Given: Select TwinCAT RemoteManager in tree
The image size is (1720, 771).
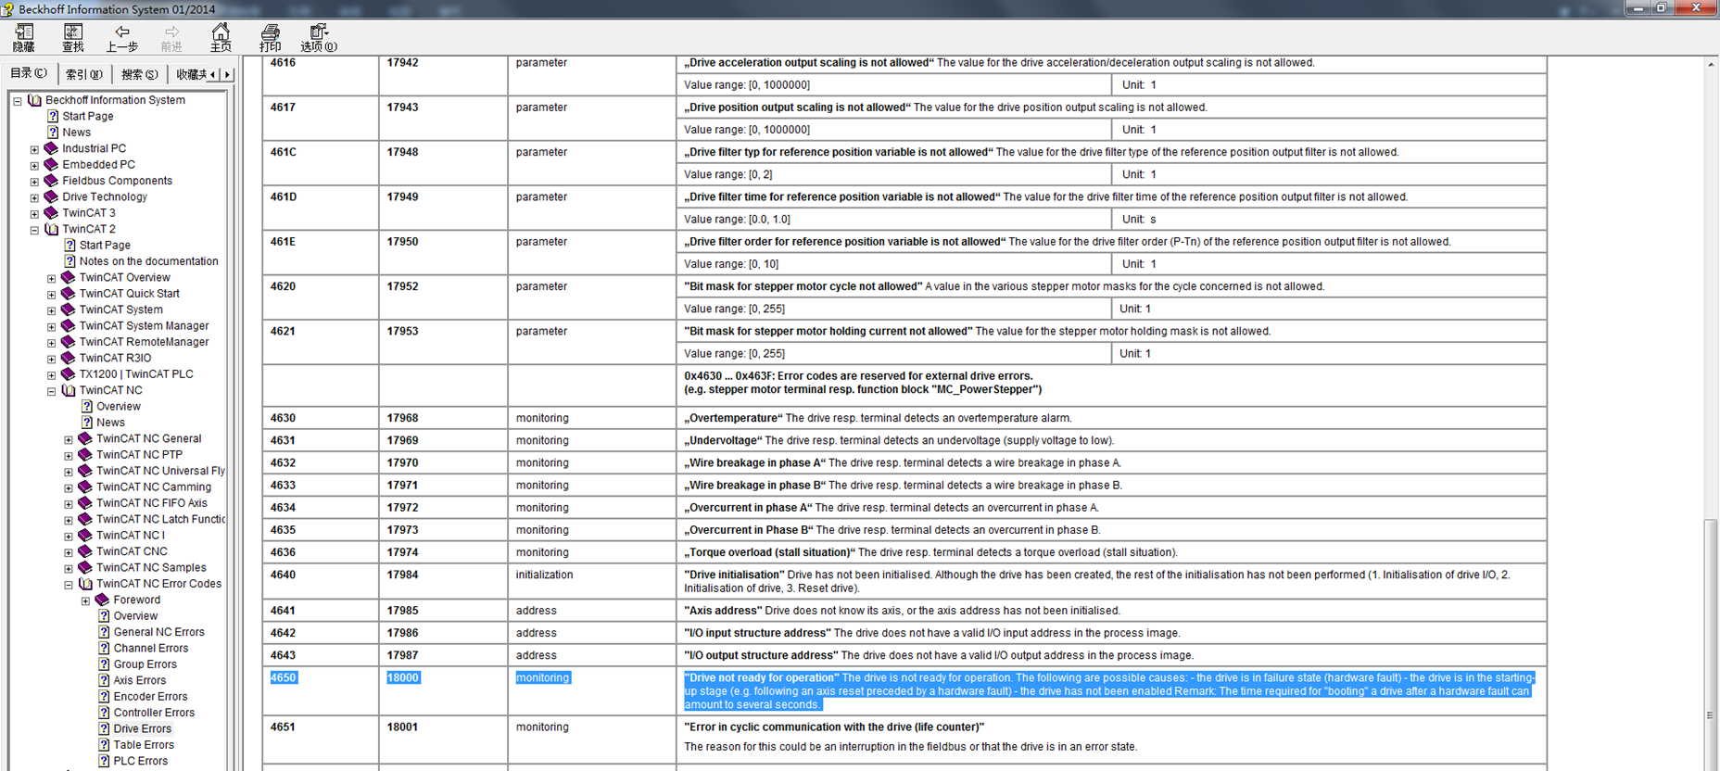Looking at the screenshot, I should (x=144, y=342).
